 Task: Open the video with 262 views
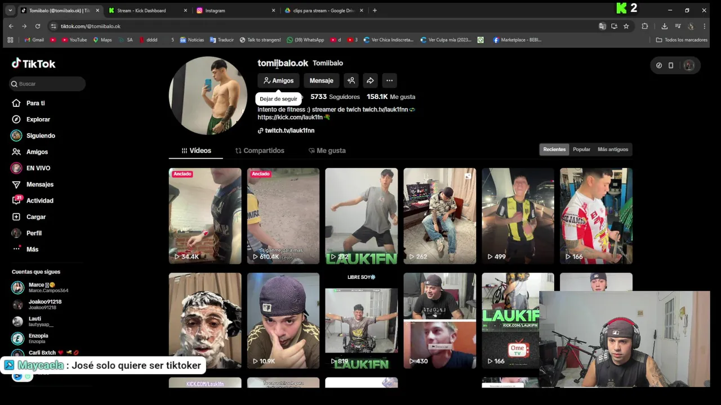click(440, 216)
